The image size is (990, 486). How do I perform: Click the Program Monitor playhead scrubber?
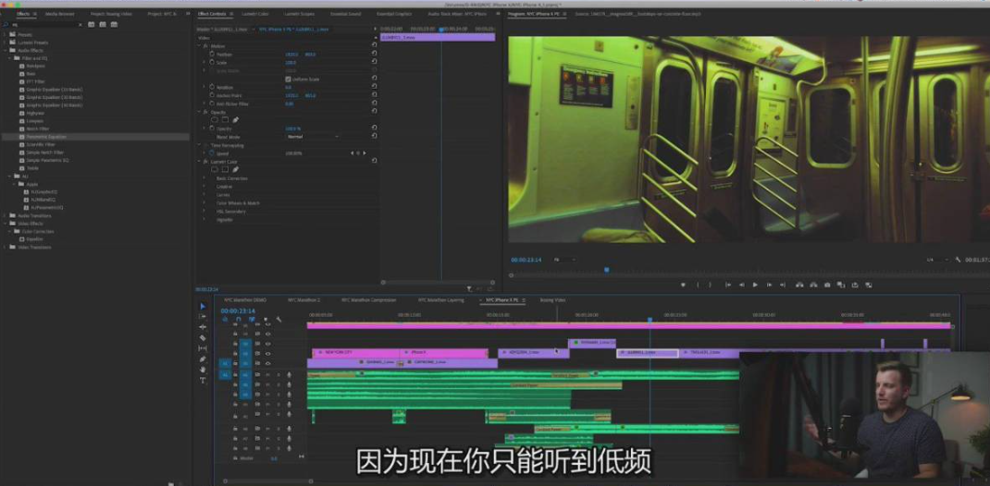(607, 270)
